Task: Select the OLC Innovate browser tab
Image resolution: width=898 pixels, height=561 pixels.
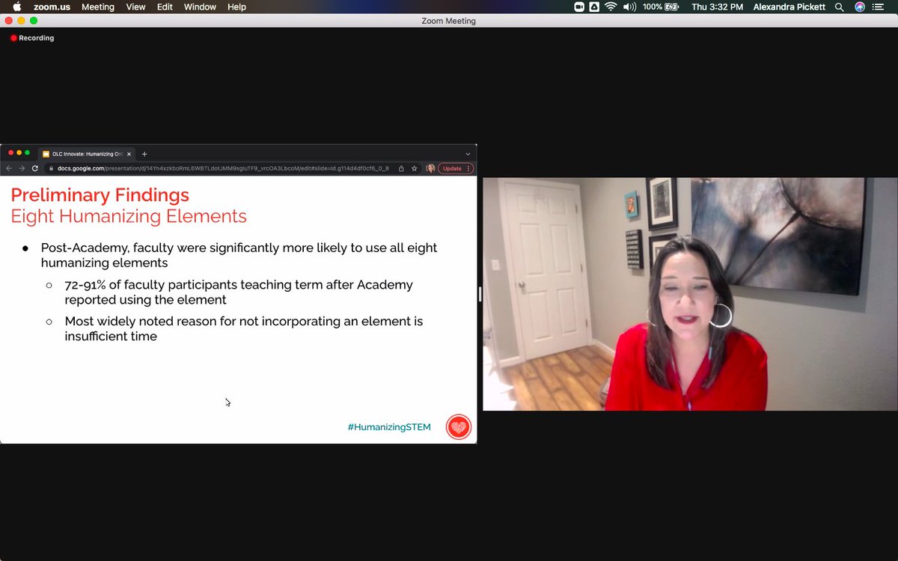Action: (x=87, y=154)
